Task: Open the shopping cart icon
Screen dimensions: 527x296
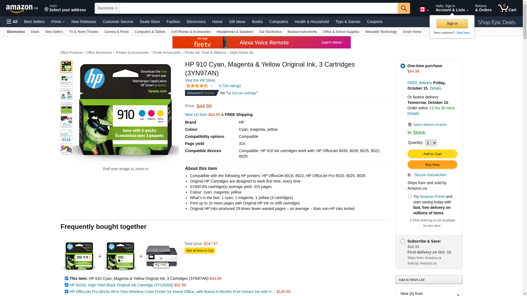Action: (507, 8)
